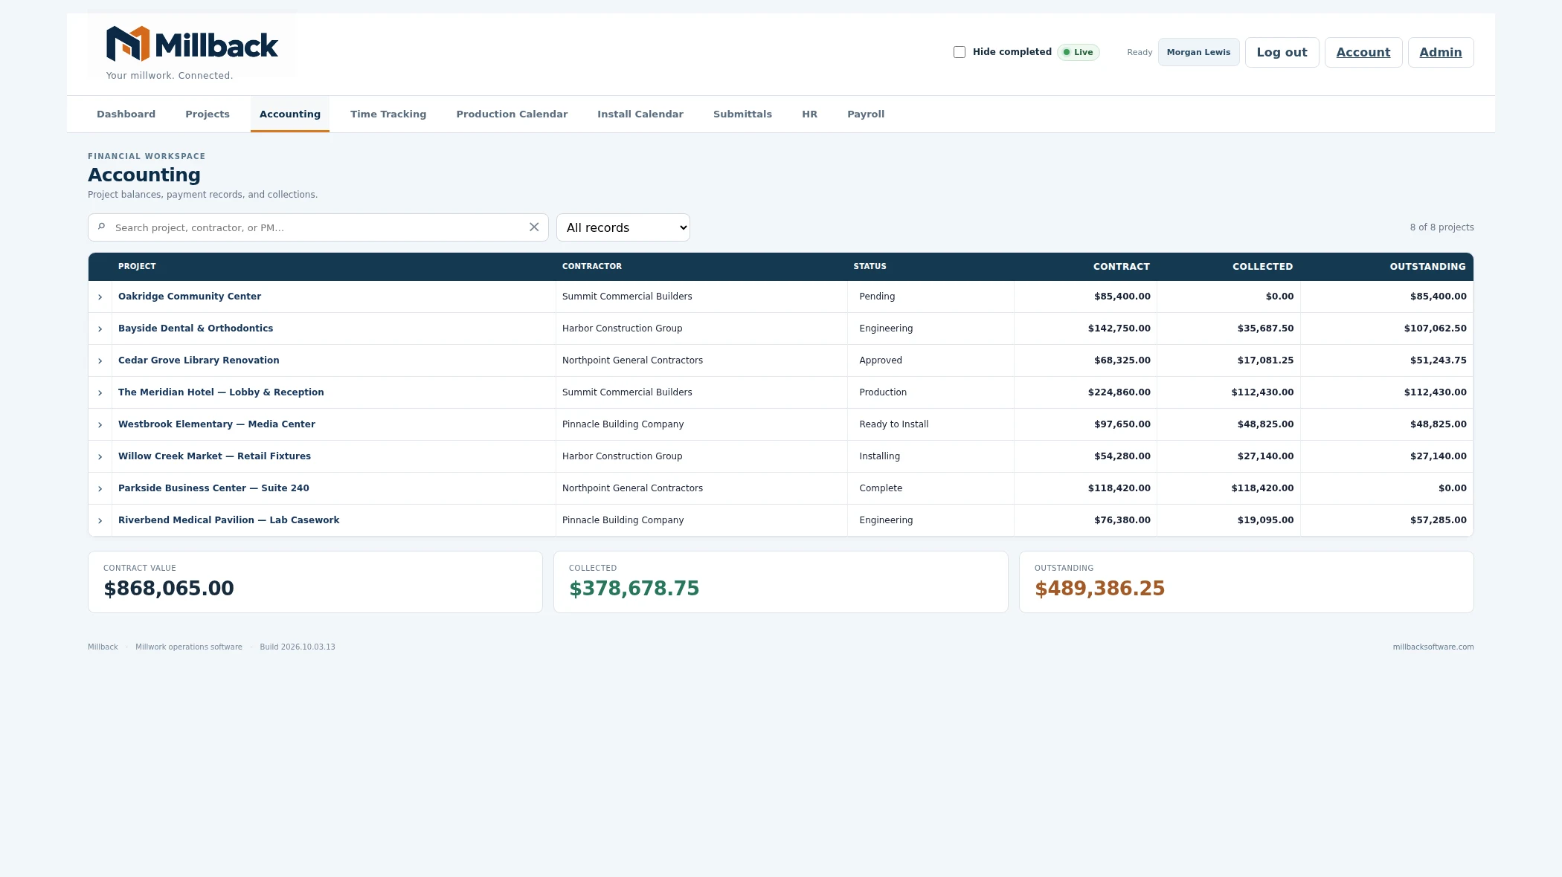Image resolution: width=1562 pixels, height=877 pixels.
Task: Open Parkside Business Center — Suite 240
Action: (213, 488)
